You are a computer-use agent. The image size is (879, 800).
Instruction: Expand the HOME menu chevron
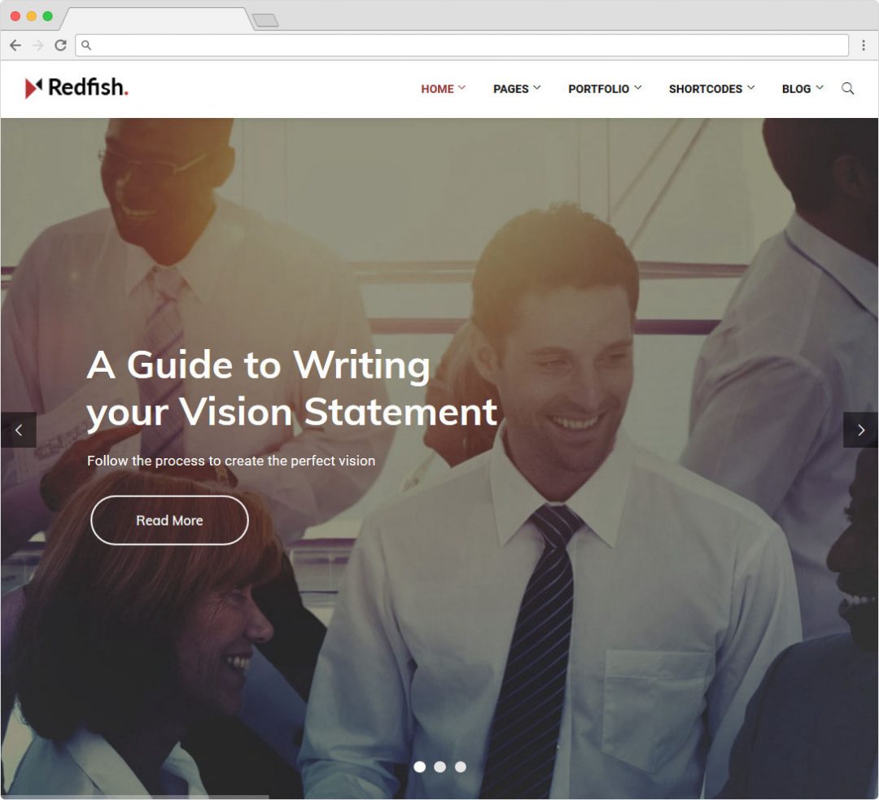[462, 88]
